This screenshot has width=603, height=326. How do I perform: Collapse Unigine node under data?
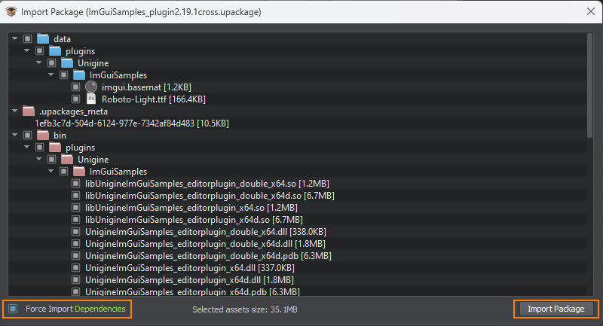tap(39, 62)
